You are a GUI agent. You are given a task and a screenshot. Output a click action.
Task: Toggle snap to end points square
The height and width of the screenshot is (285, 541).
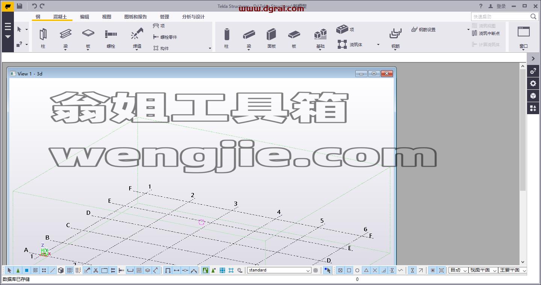[349, 270]
